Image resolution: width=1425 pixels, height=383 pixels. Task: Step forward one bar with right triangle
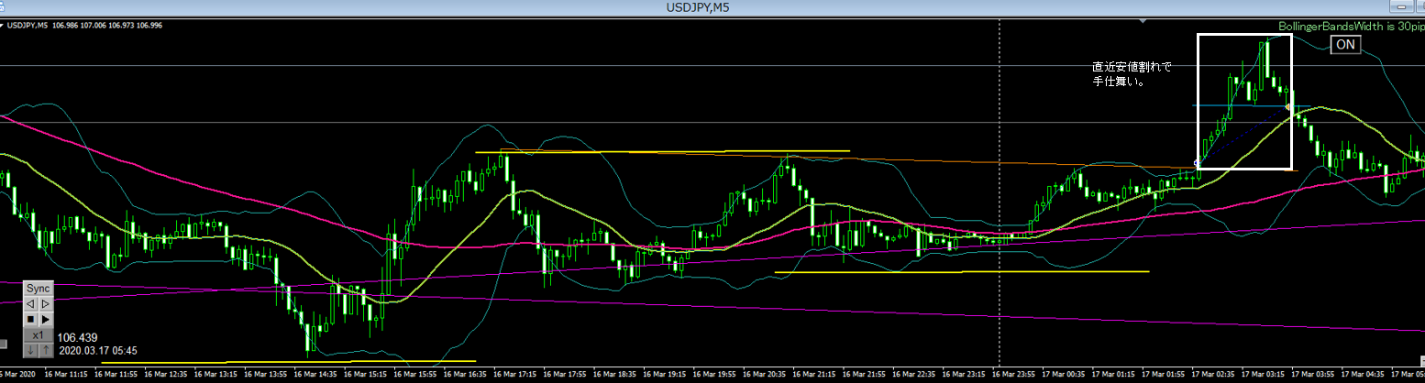coord(46,303)
